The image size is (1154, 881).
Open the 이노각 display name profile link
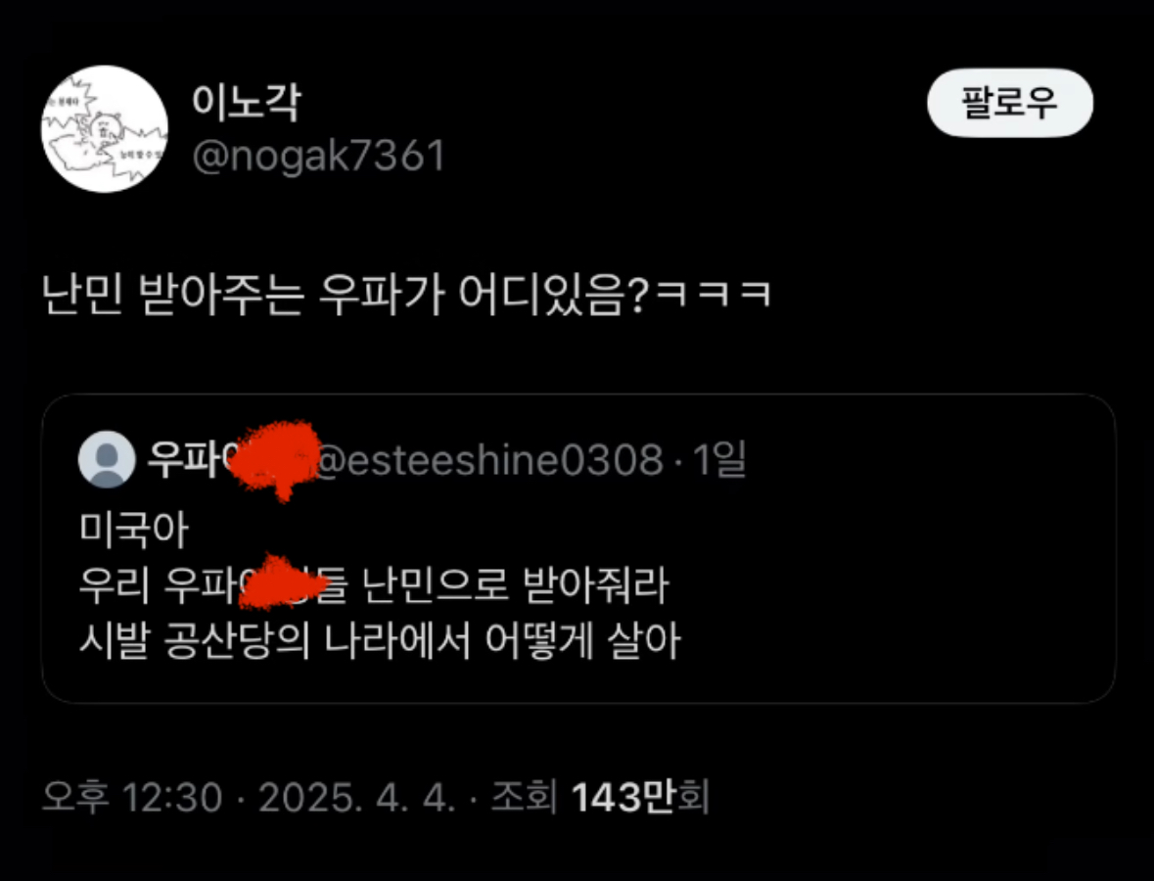point(246,103)
